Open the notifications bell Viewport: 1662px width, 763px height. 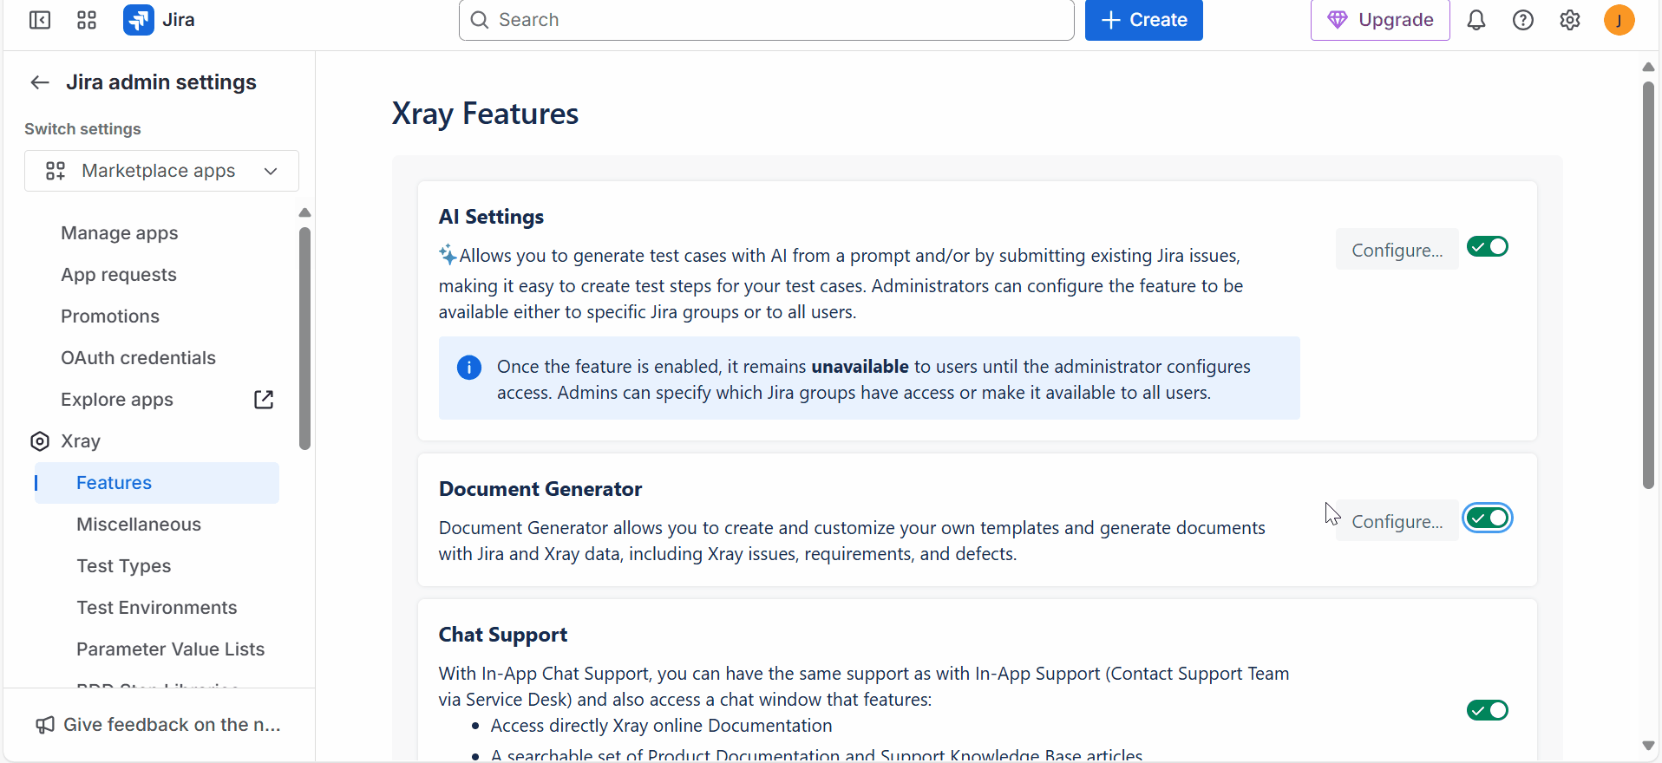[x=1476, y=20]
